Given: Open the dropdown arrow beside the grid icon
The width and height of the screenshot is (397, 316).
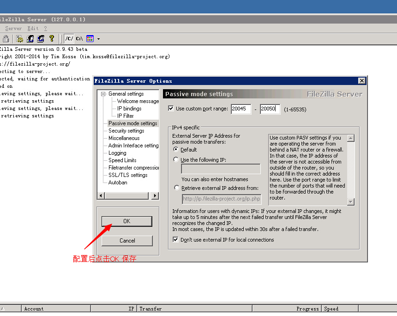Looking at the screenshot, I should [x=98, y=39].
